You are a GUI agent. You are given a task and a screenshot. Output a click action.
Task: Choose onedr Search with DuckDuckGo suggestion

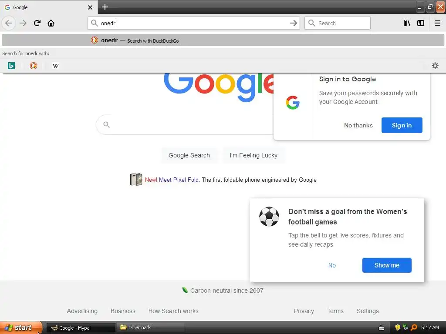click(223, 40)
